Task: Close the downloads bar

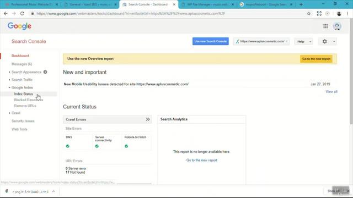Action: [x=348, y=191]
